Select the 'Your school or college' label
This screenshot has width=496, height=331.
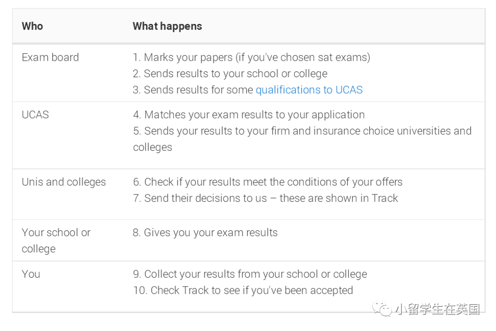(x=56, y=241)
